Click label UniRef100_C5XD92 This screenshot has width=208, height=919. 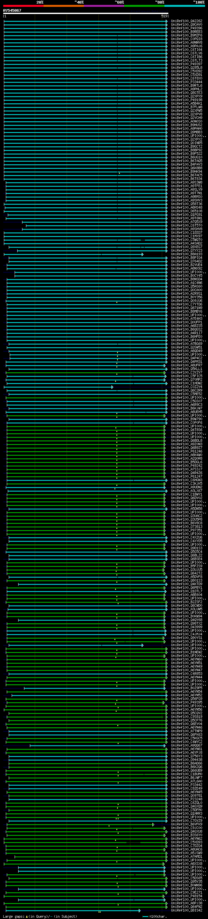pos(187,71)
